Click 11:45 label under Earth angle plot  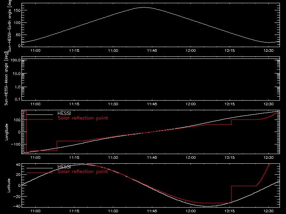point(152,51)
